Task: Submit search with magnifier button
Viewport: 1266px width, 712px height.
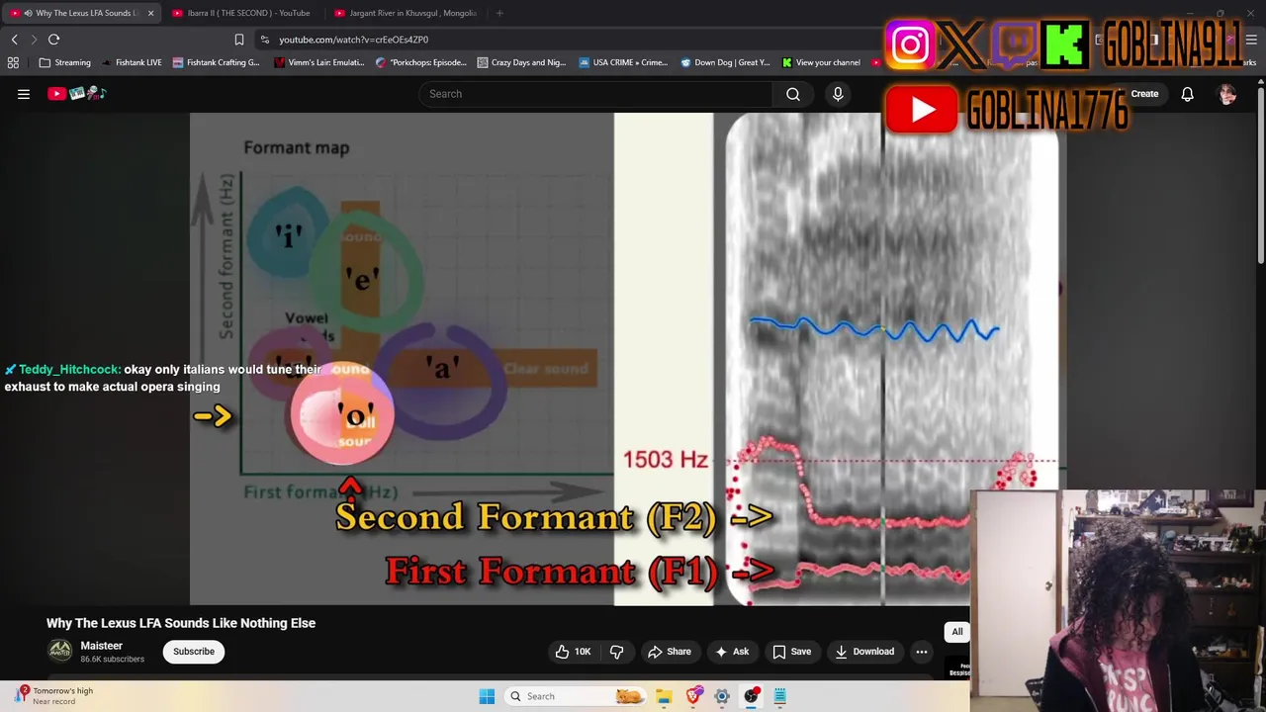Action: coord(793,94)
